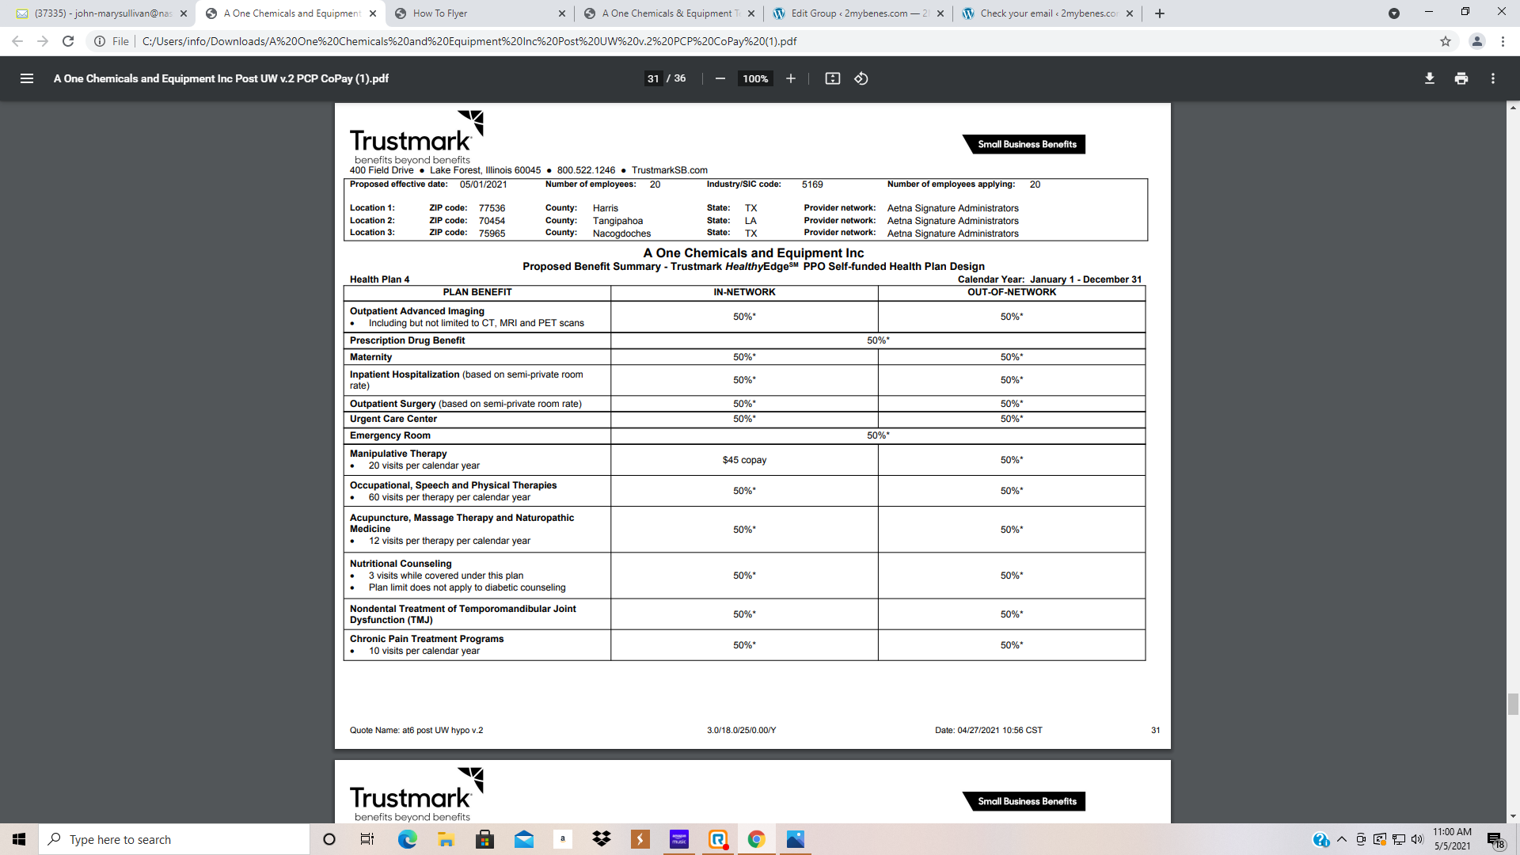Open the PDF sidebar menu icon

[27, 78]
